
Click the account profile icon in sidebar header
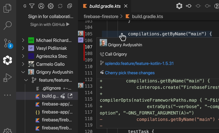pos(41,6)
